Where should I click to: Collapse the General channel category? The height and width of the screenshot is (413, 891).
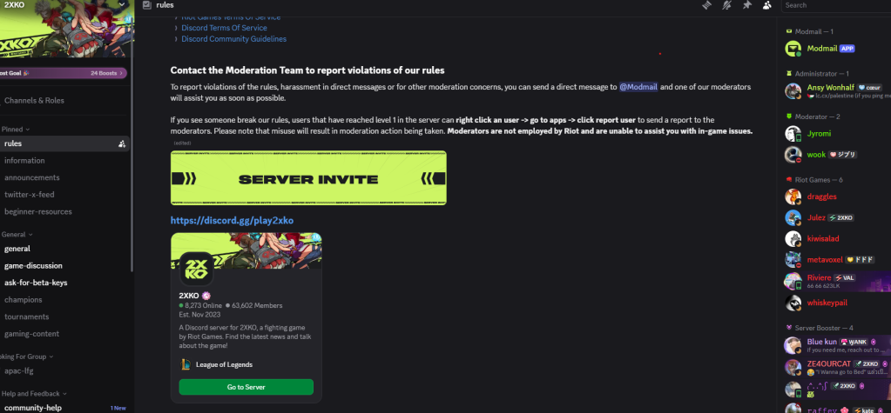click(17, 234)
